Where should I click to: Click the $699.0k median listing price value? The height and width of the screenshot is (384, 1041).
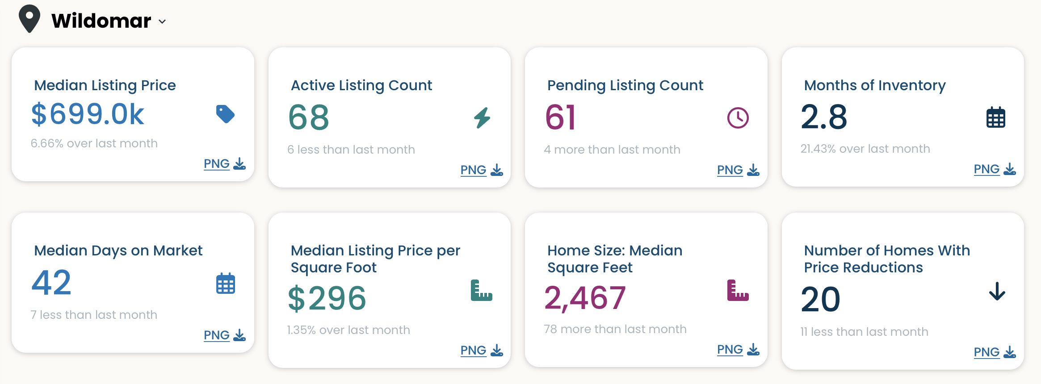[88, 114]
